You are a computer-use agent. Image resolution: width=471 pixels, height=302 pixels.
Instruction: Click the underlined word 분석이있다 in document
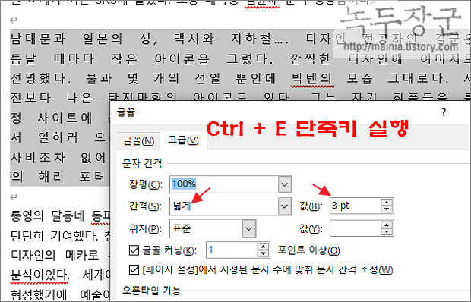pyautogui.click(x=40, y=275)
